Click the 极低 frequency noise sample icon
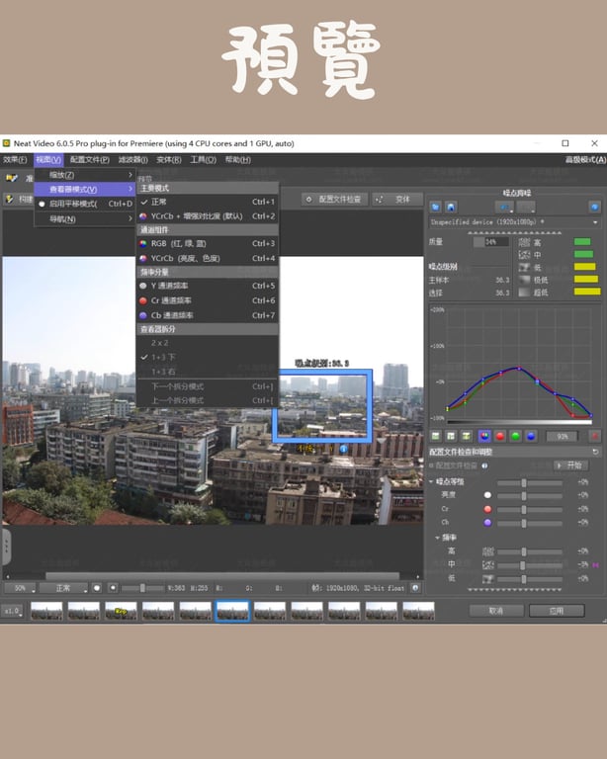The height and width of the screenshot is (759, 607). (524, 280)
